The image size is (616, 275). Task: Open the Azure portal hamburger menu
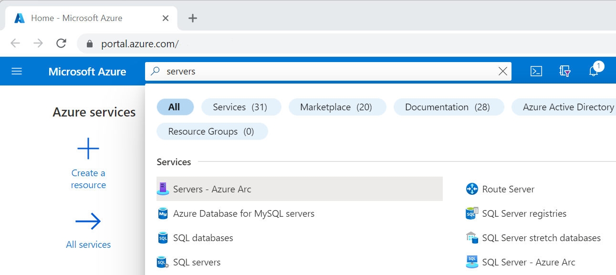pyautogui.click(x=17, y=72)
